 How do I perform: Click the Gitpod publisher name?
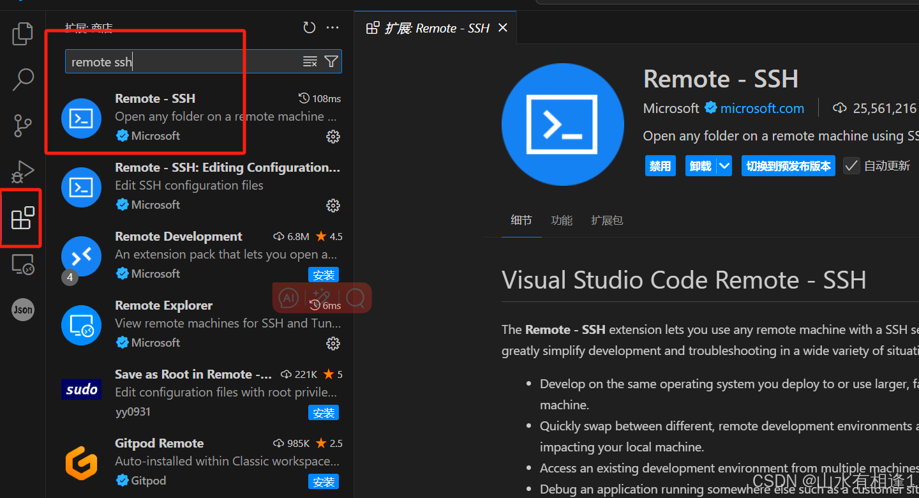(x=148, y=481)
